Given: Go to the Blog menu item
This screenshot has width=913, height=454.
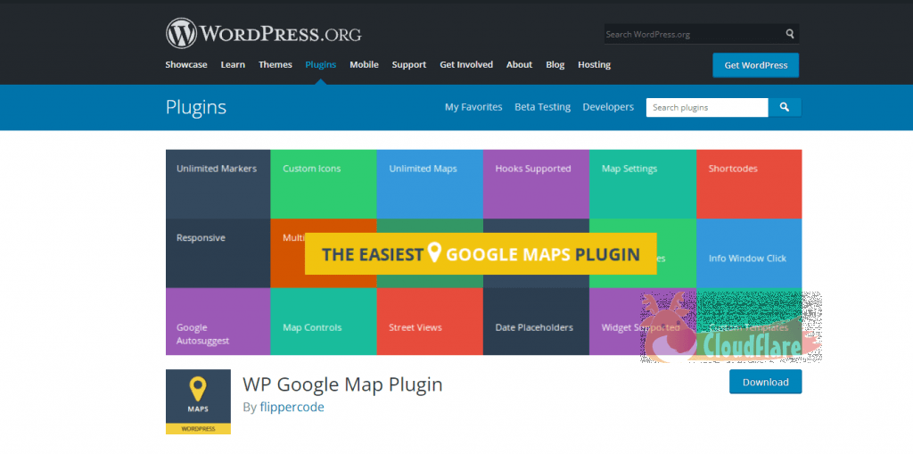Looking at the screenshot, I should 555,65.
